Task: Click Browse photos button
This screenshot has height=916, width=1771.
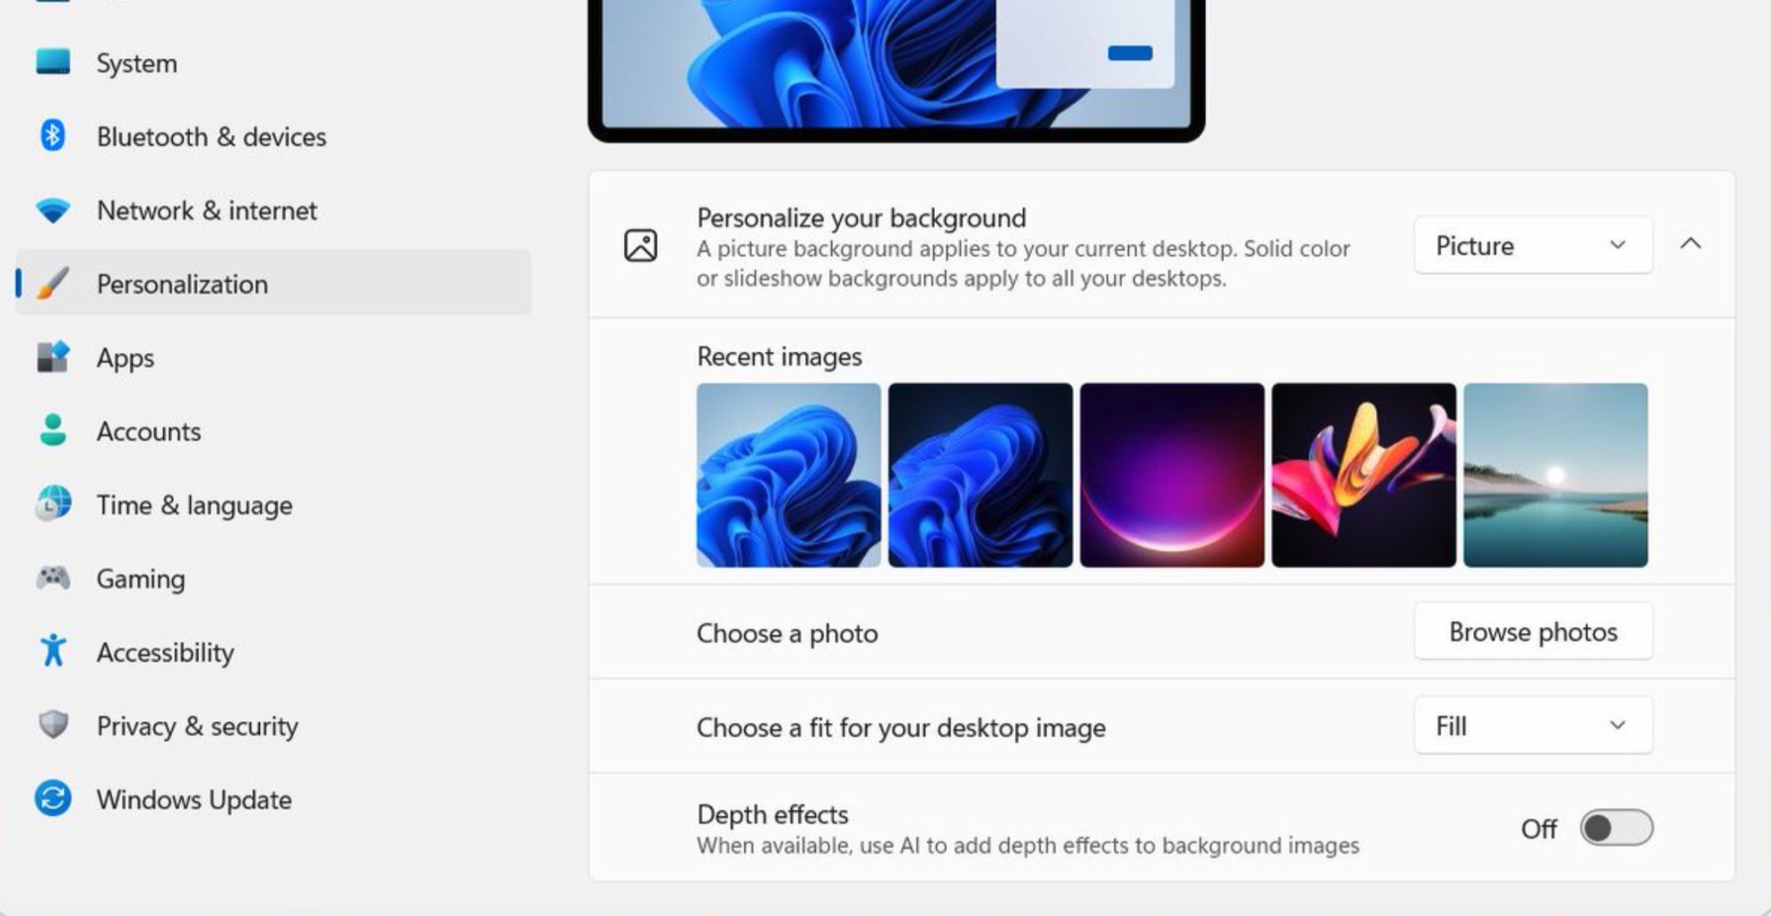Action: click(1533, 632)
